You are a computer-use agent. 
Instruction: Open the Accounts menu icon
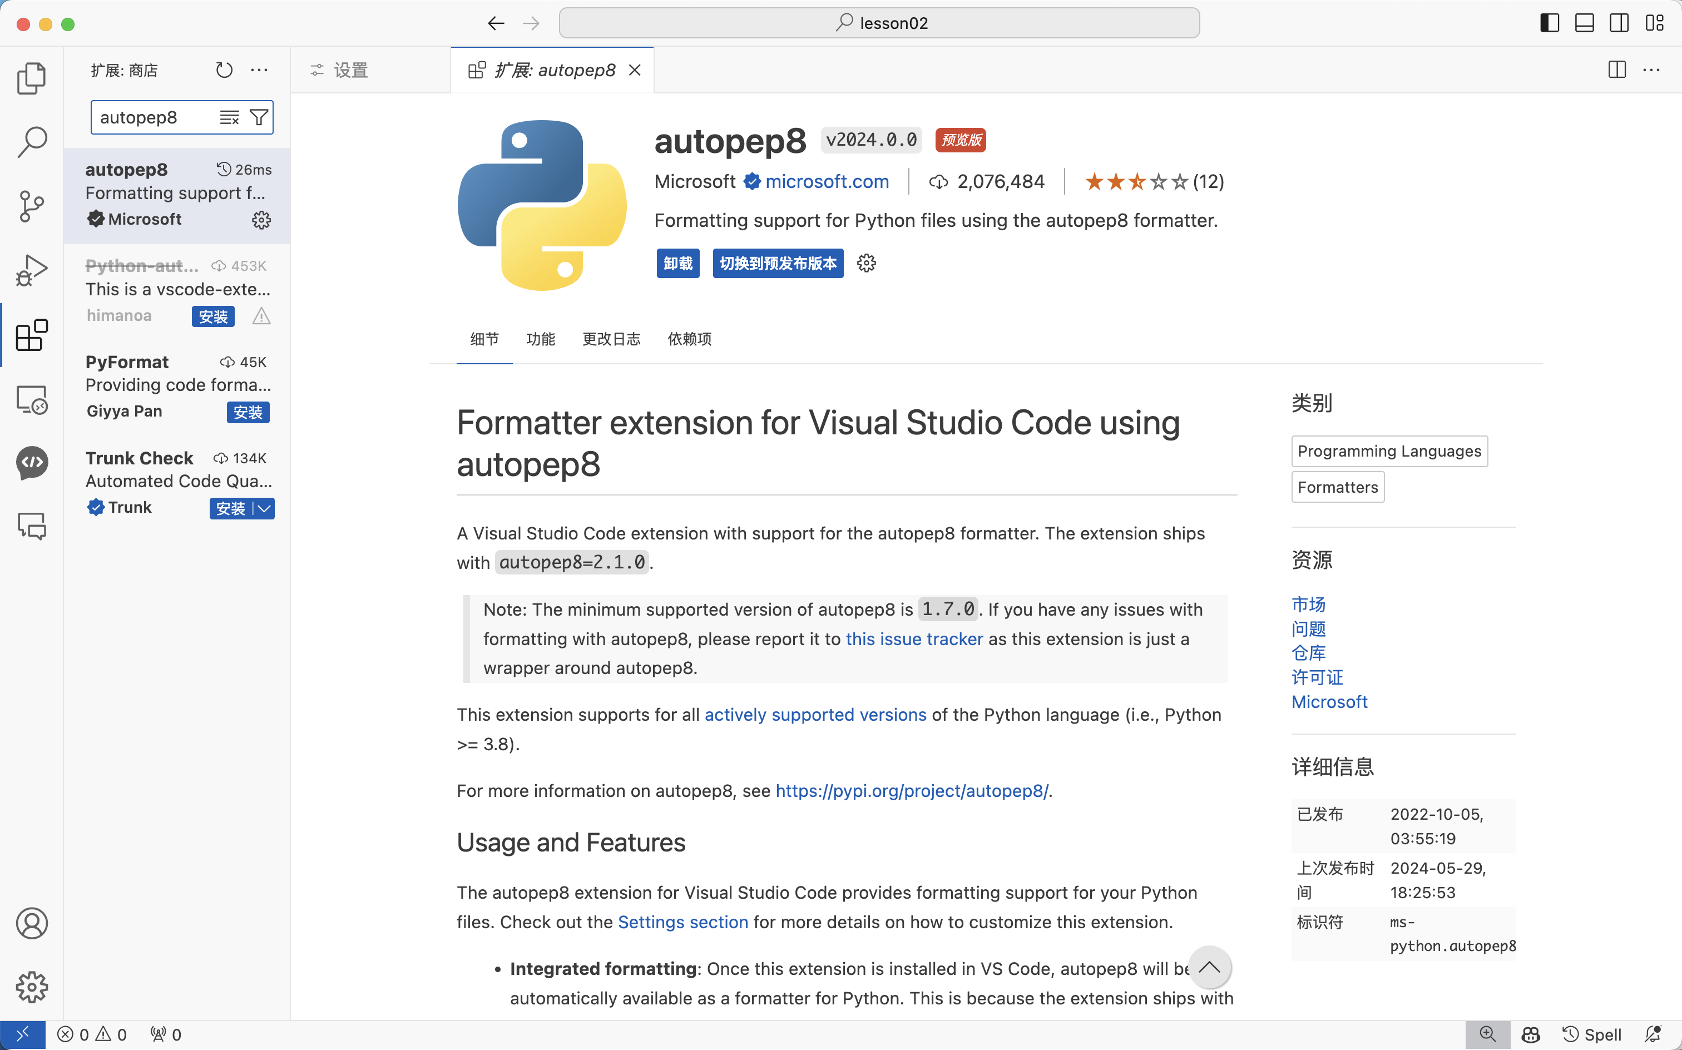tap(31, 923)
